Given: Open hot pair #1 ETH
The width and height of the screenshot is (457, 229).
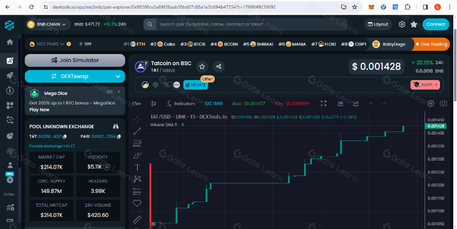Looking at the screenshot, I should 134,44.
